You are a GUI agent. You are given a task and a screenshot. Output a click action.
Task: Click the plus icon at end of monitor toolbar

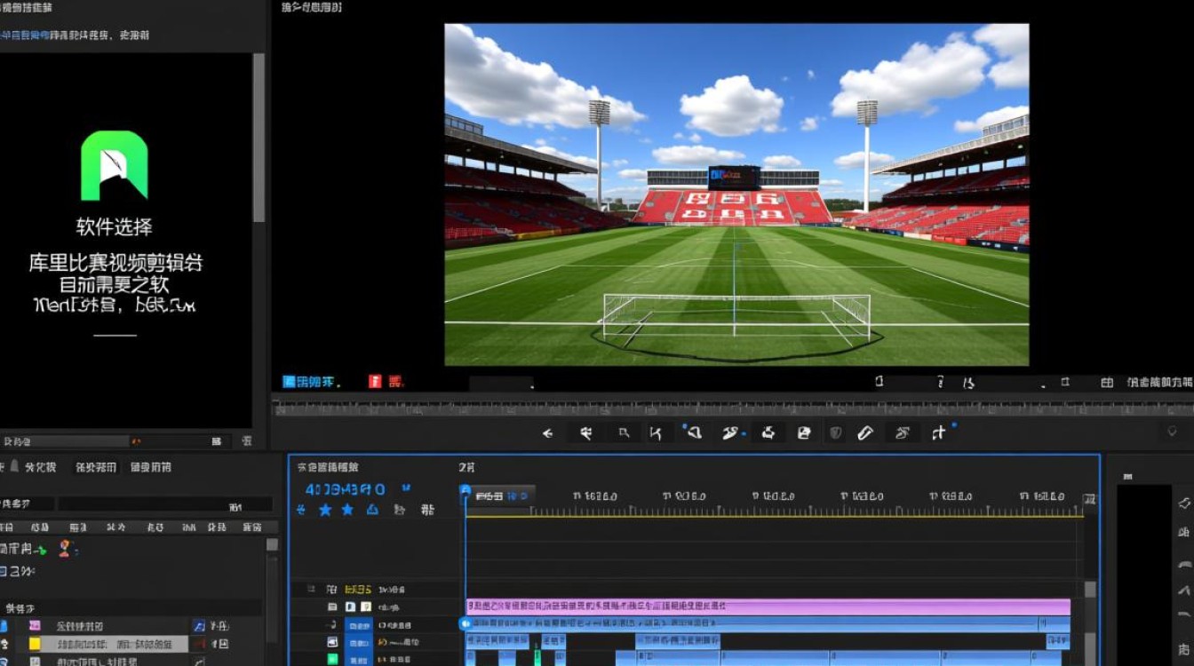(x=939, y=433)
